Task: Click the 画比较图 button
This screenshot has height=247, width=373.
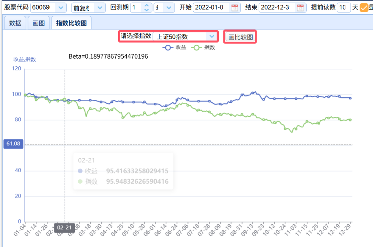Action: 240,37
